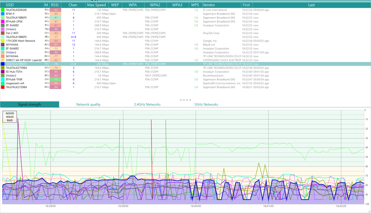Click the GOOD label in the chart legend
The image size is (371, 213).
[x=10, y=114]
